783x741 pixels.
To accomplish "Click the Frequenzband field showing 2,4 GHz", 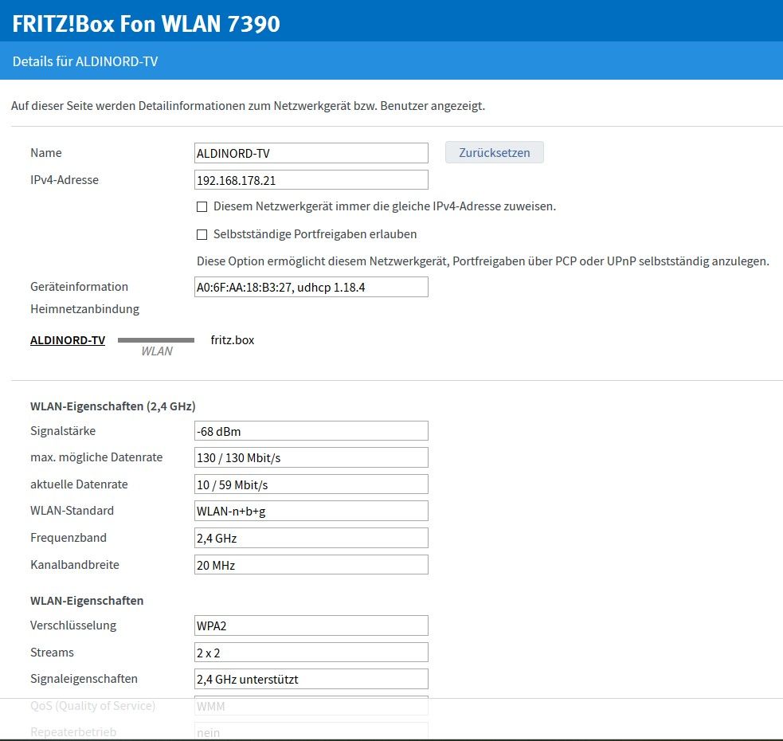I will [x=311, y=538].
